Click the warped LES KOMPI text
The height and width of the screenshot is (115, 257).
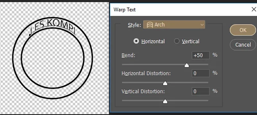click(53, 27)
